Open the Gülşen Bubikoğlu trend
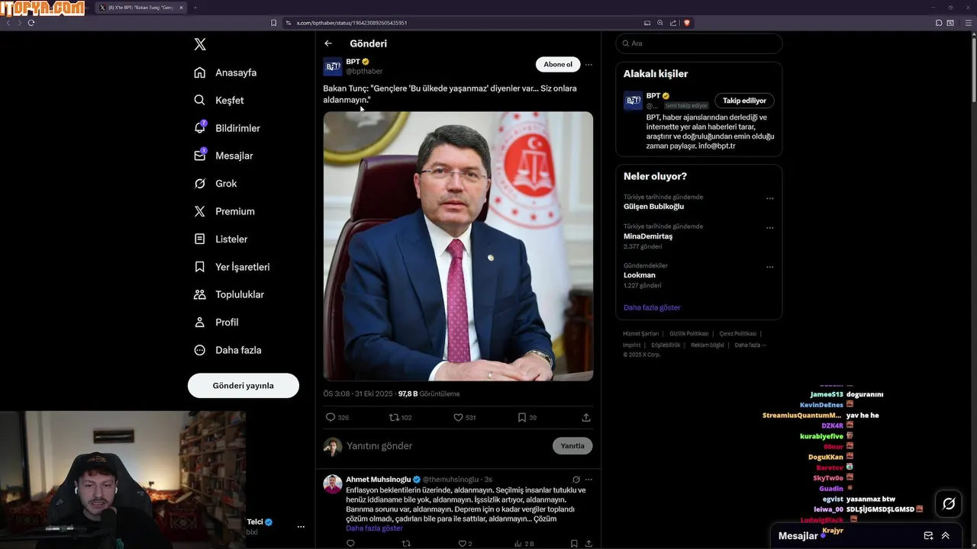This screenshot has width=977, height=549. 653,207
